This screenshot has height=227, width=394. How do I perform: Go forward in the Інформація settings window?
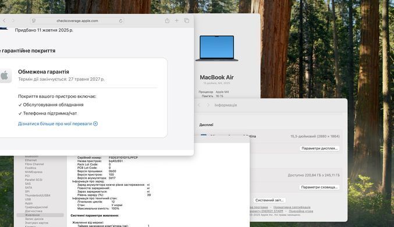(208, 105)
